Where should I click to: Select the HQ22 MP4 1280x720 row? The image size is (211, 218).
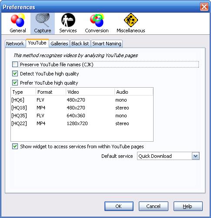pyautogui.click(x=82, y=123)
